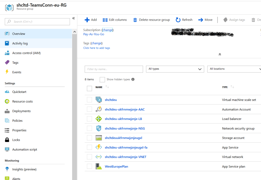
Task: Check the box beside shcltdeu-ukfrnmwjznje-LB
Action: tap(89, 119)
